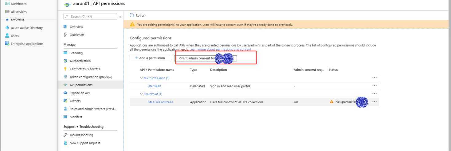
Task: Click the Branding icon
Action: coord(65,53)
